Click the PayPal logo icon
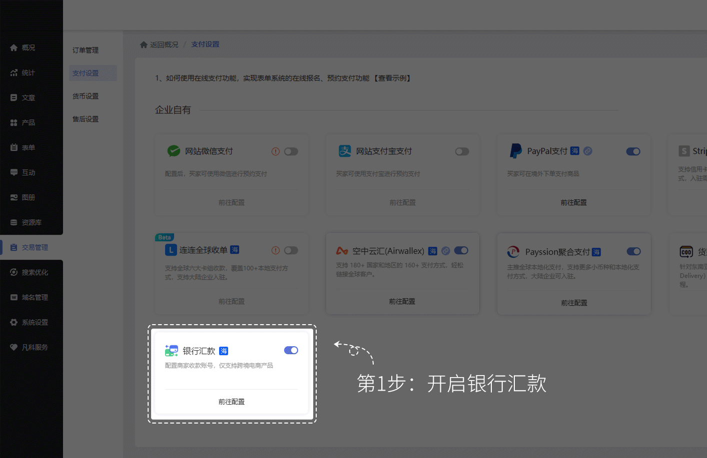This screenshot has height=458, width=707. [515, 151]
